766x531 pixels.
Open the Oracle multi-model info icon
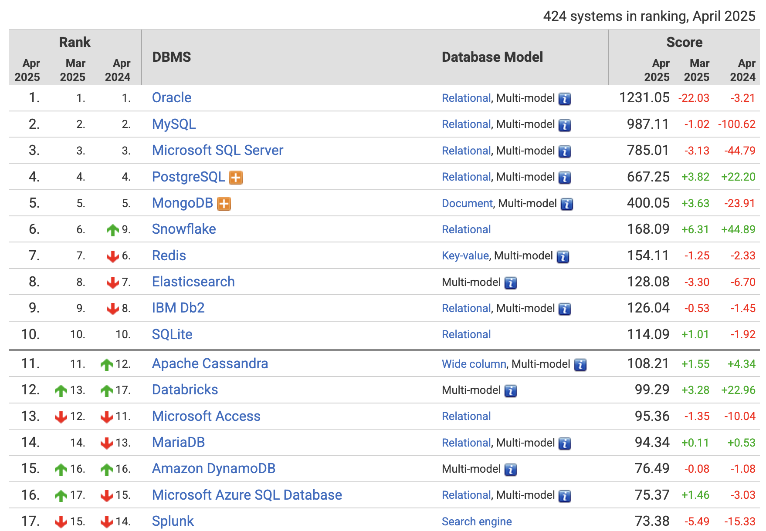click(x=565, y=99)
